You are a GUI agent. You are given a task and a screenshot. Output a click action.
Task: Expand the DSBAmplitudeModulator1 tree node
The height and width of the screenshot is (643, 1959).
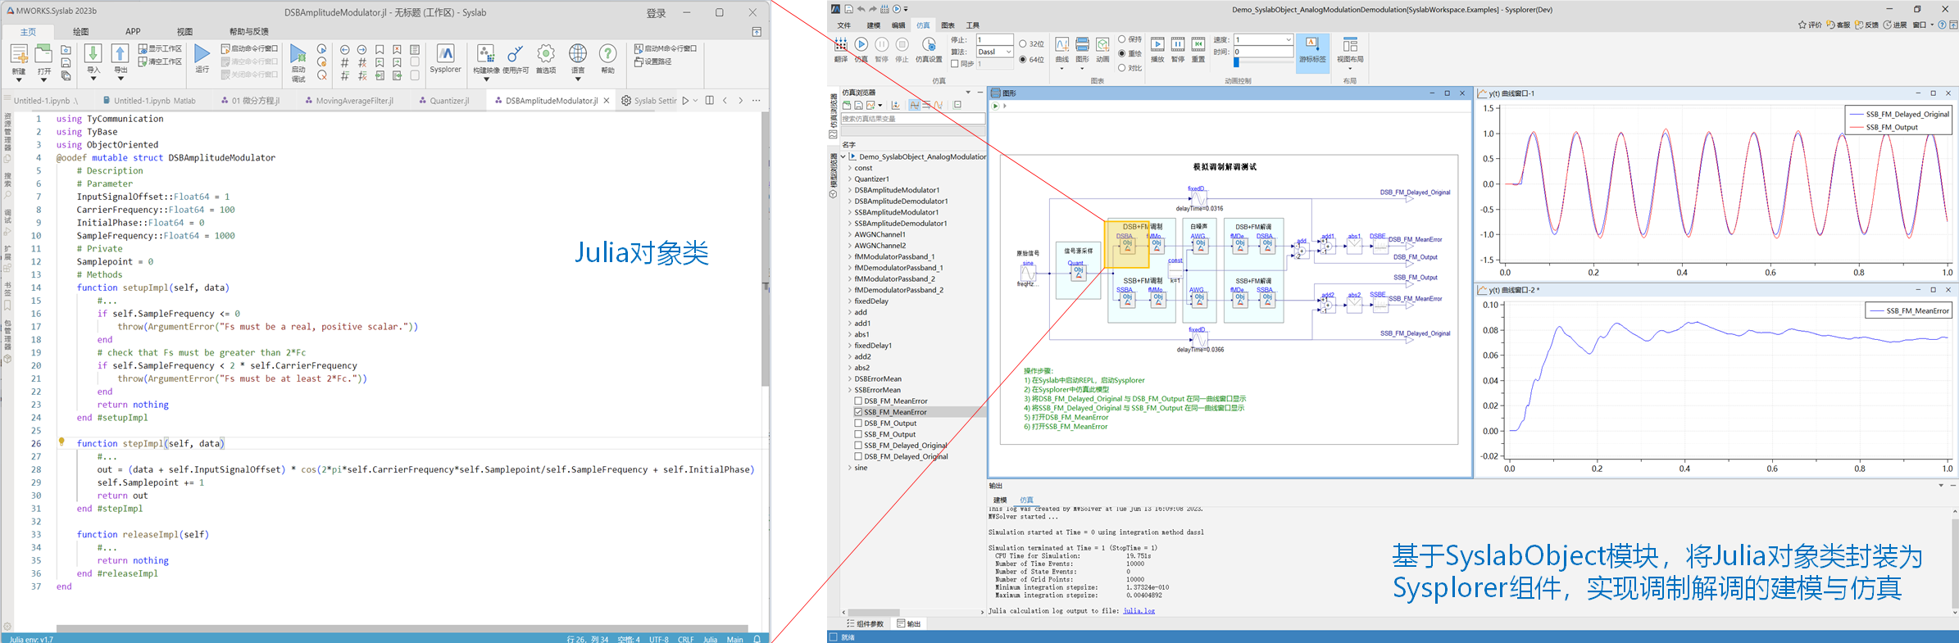click(x=850, y=190)
